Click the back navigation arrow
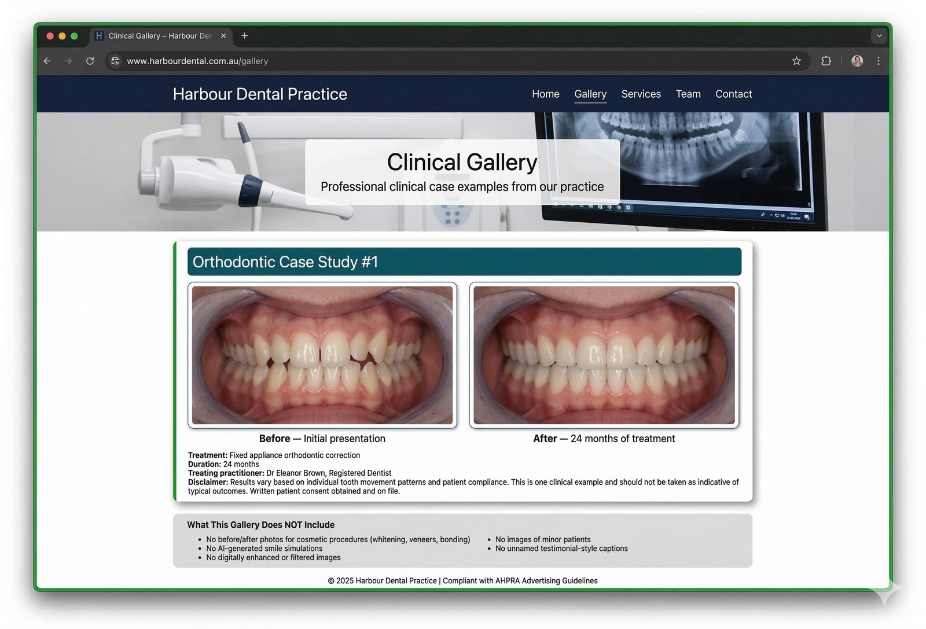Image resolution: width=926 pixels, height=629 pixels. [x=47, y=61]
